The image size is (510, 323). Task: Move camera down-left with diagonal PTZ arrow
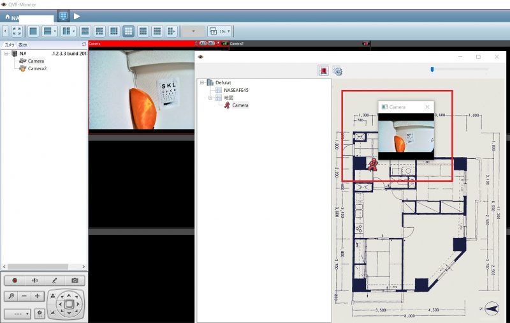(61, 312)
